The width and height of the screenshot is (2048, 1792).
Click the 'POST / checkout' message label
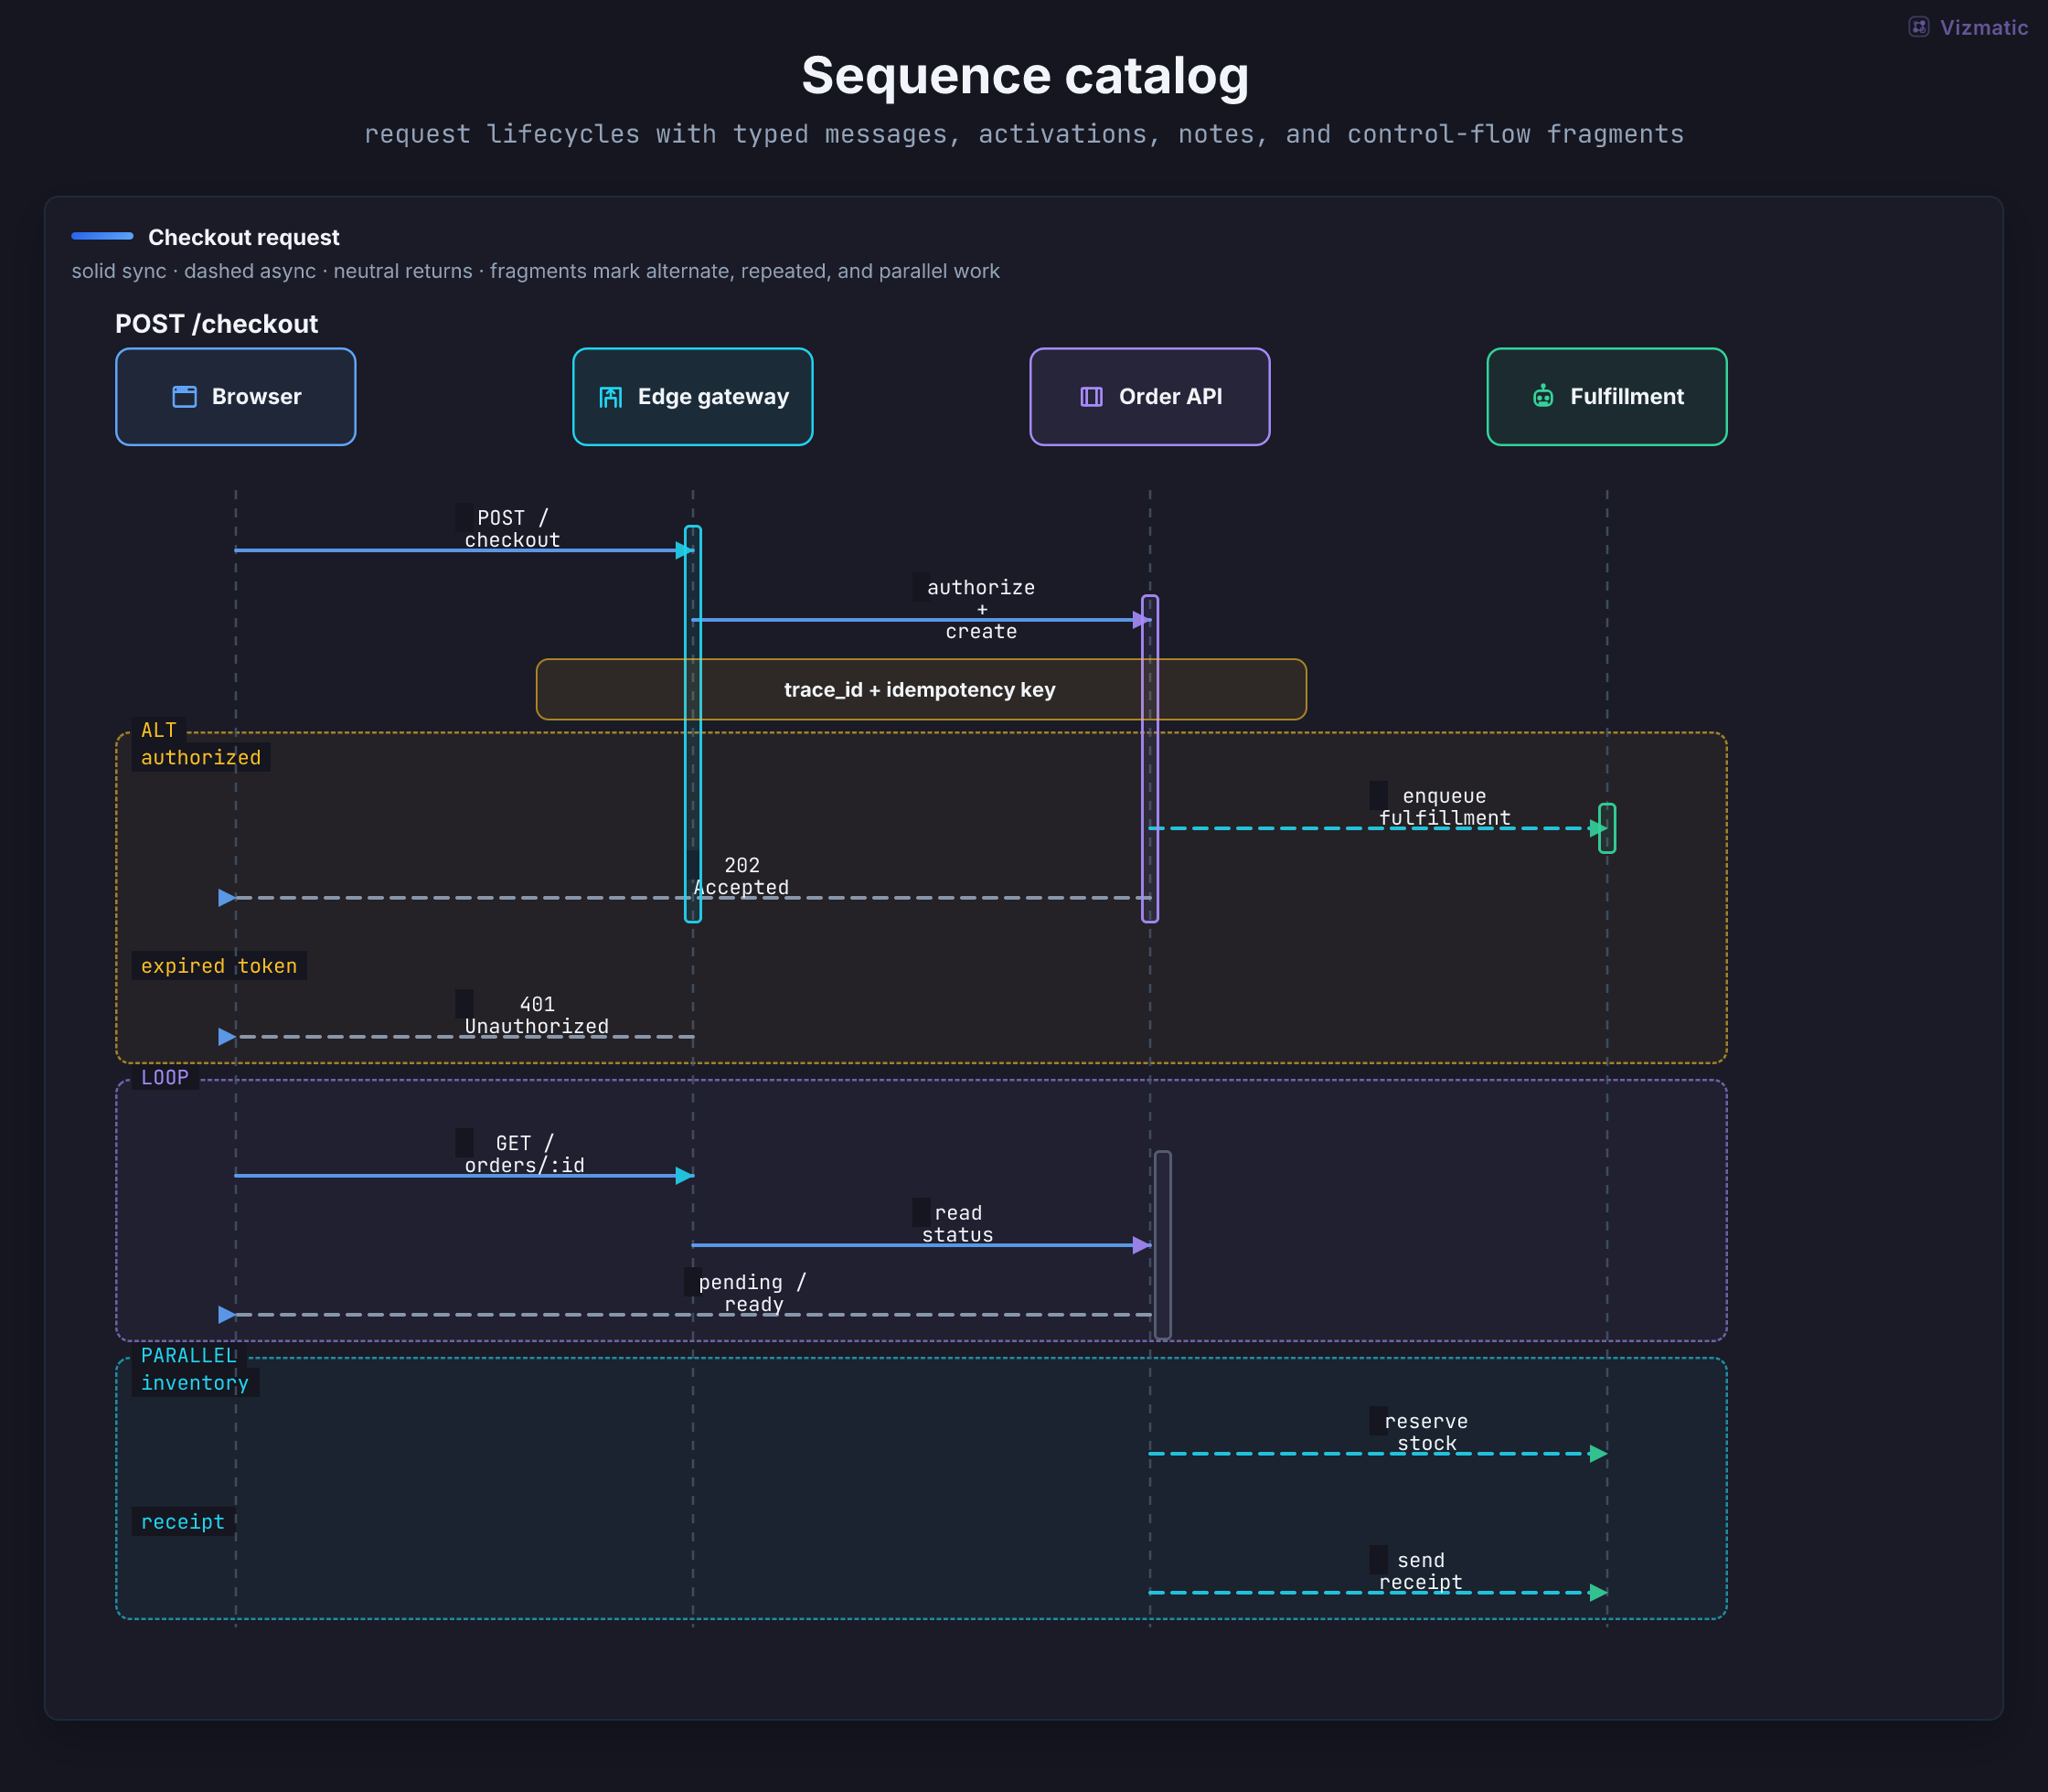click(x=512, y=529)
